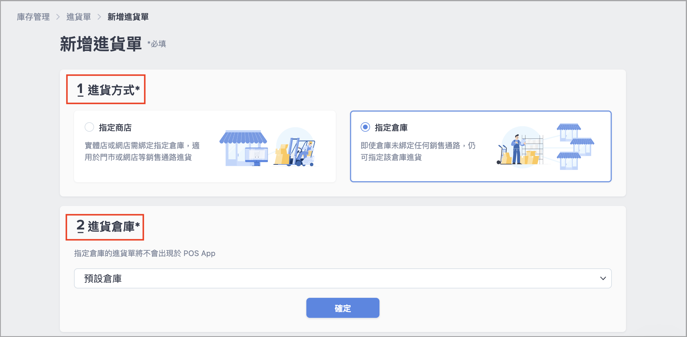Open the 庫存管理 breadcrumb link

coord(33,17)
